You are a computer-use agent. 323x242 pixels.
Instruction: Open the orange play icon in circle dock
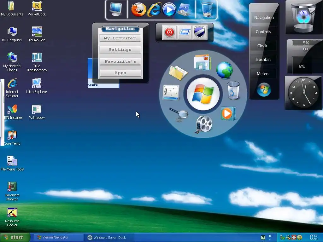(x=228, y=113)
